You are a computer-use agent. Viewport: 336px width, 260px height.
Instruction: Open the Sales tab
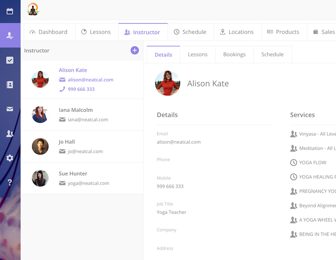point(321,32)
